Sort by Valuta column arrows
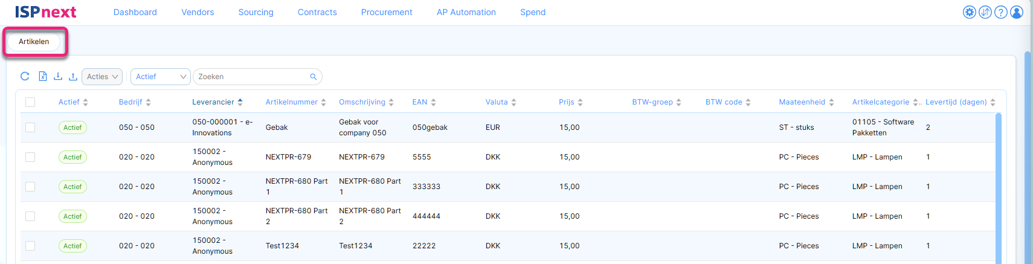This screenshot has width=1033, height=264. [513, 102]
